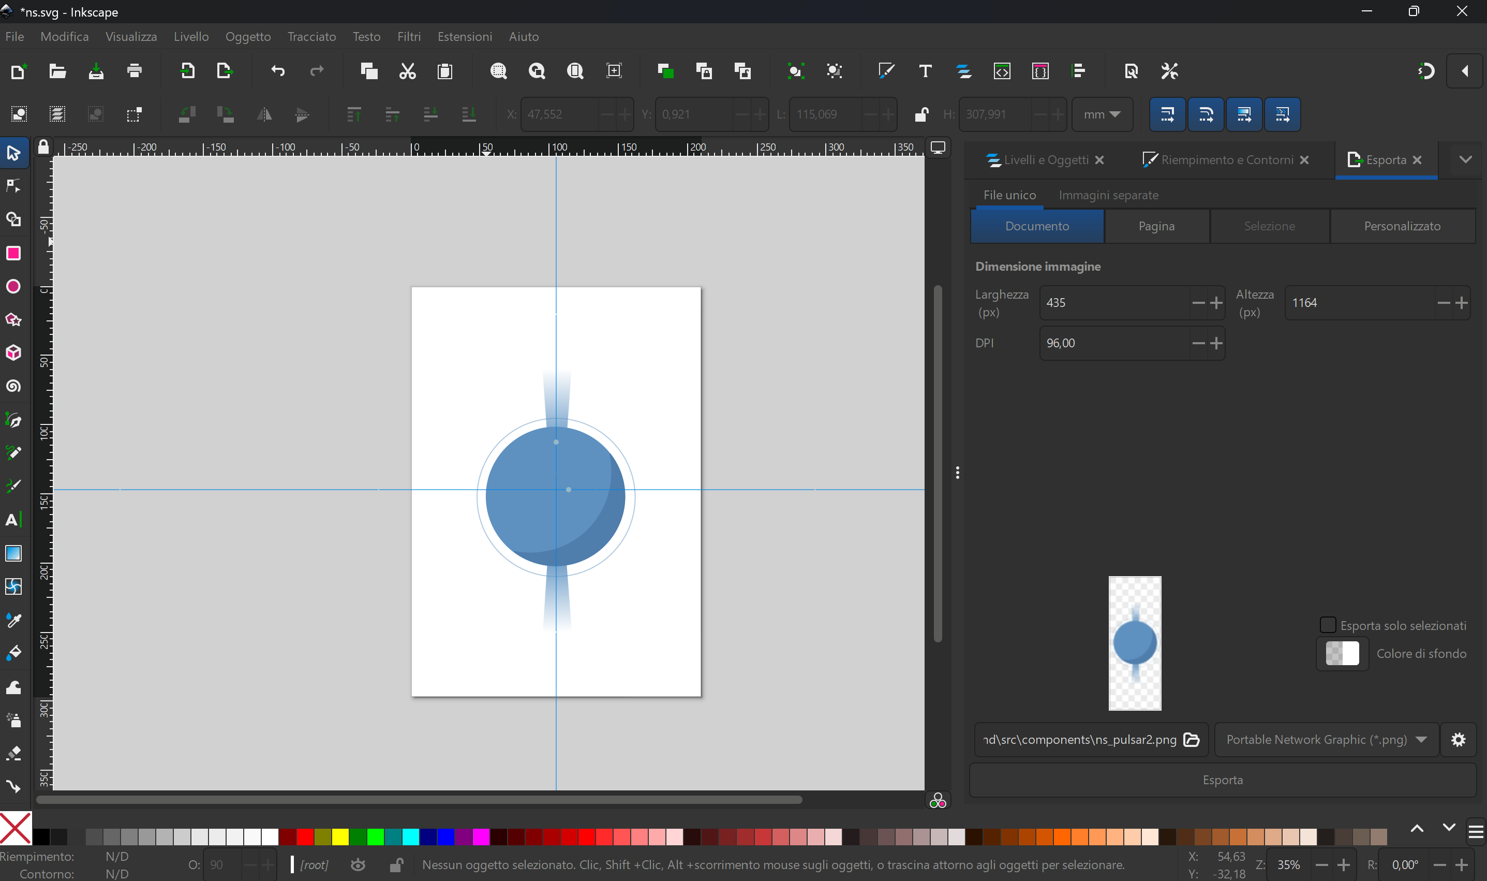
Task: Click the Print document icon
Action: pyautogui.click(x=135, y=71)
